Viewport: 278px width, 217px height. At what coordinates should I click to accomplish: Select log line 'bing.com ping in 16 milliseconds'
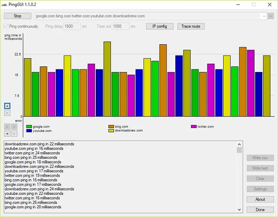(31, 180)
